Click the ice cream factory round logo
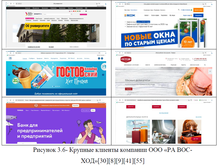 [10, 58]
